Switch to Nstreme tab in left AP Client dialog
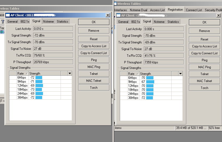Screen dimensions: 222x142 [x=48, y=22]
